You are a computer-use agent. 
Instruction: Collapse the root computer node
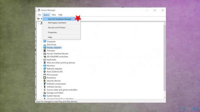tap(38, 23)
